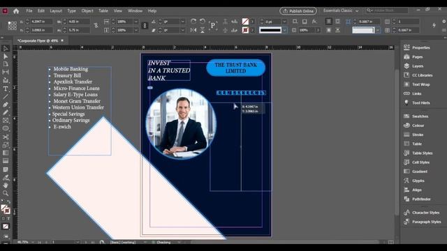The image size is (447, 251).
Task: Click the Home icon
Action: tap(16, 11)
